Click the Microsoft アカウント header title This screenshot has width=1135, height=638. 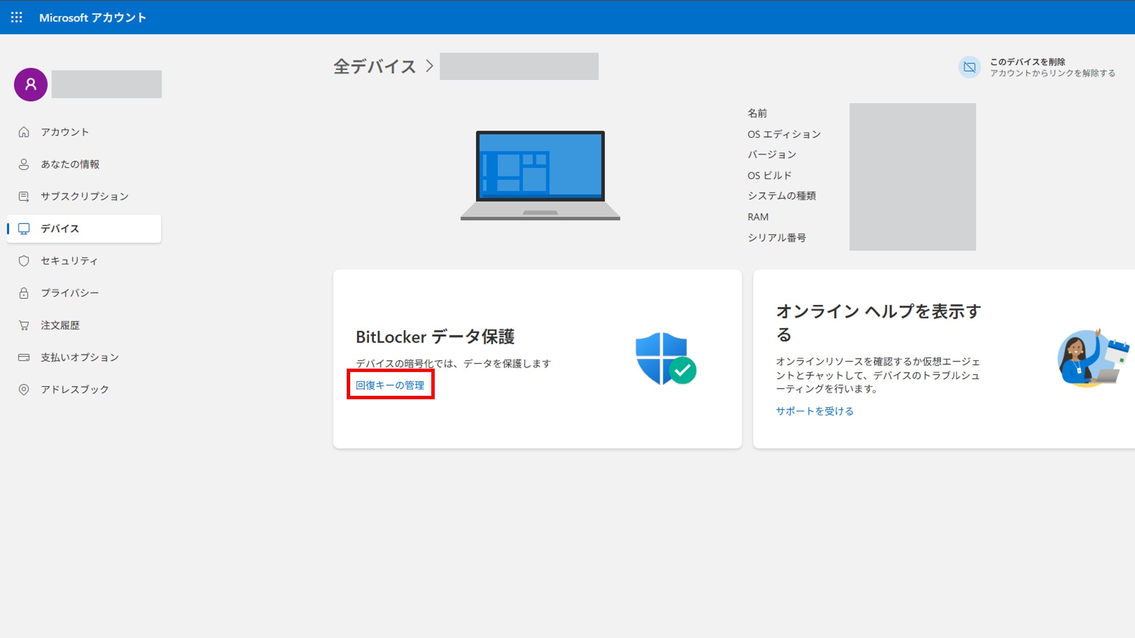93,18
